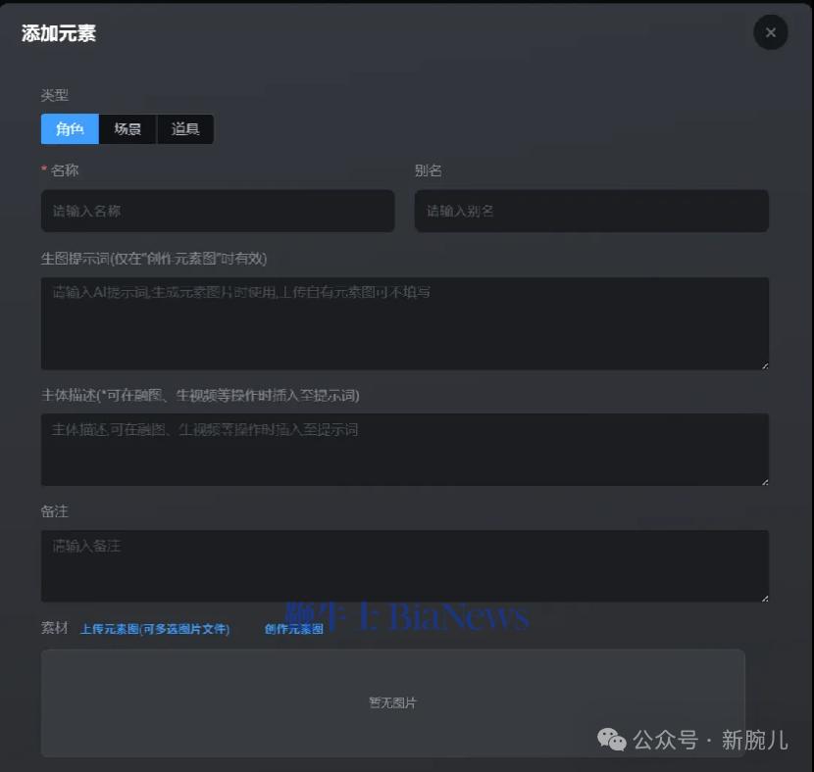Select the 角色 type option
The width and height of the screenshot is (814, 772).
click(x=70, y=129)
